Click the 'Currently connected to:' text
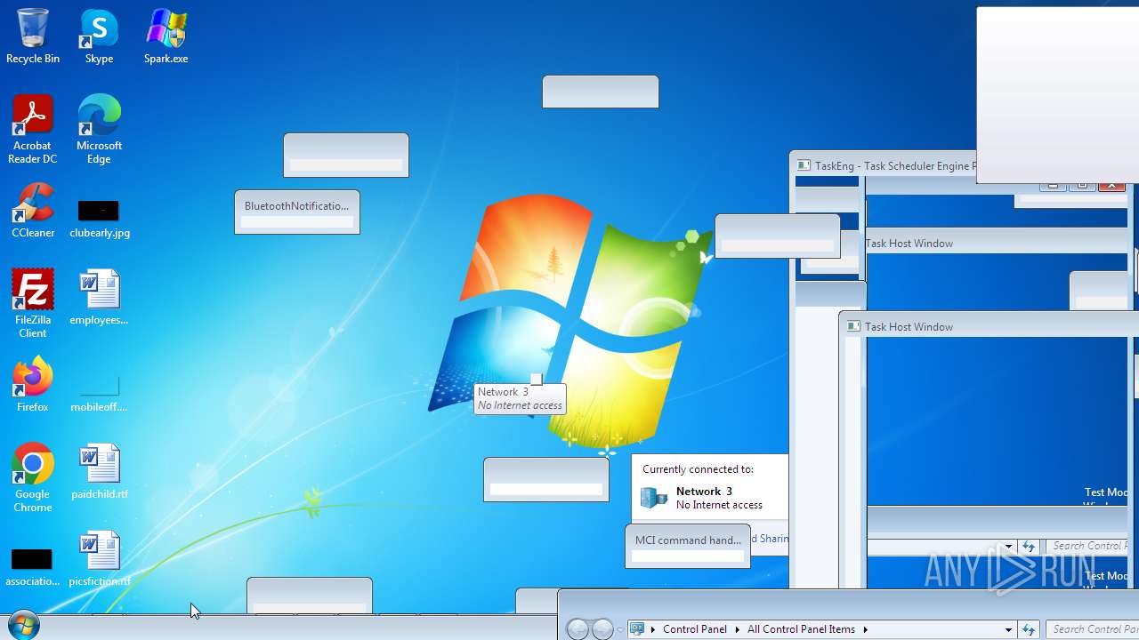Viewport: 1139px width, 640px height. [698, 469]
